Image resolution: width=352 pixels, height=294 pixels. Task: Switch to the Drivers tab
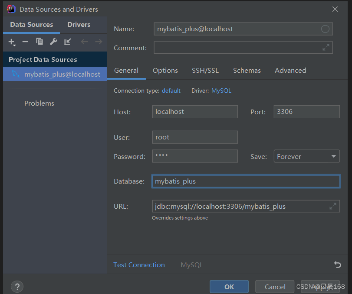click(x=79, y=25)
